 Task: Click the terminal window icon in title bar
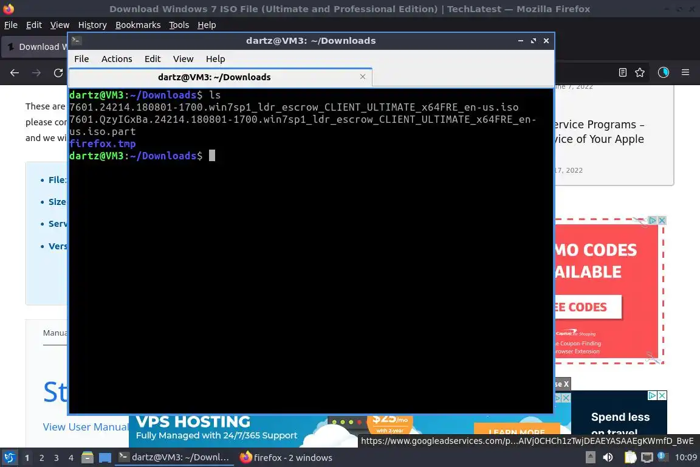77,41
